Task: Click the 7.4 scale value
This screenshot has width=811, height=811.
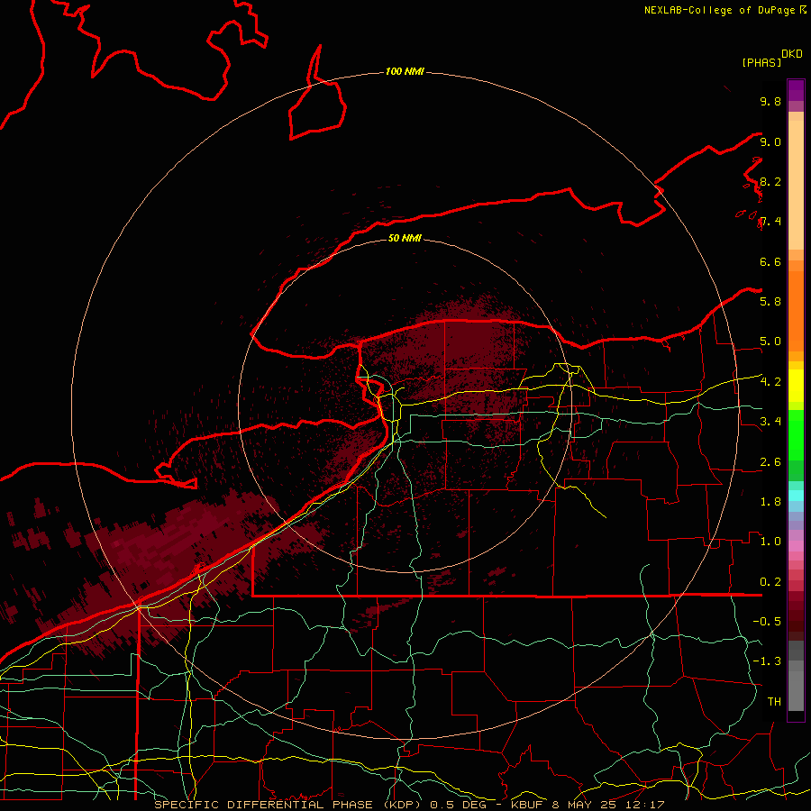Action: point(770,222)
